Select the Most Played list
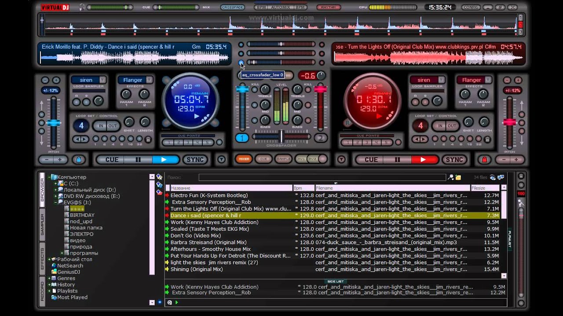 pyautogui.click(x=72, y=297)
